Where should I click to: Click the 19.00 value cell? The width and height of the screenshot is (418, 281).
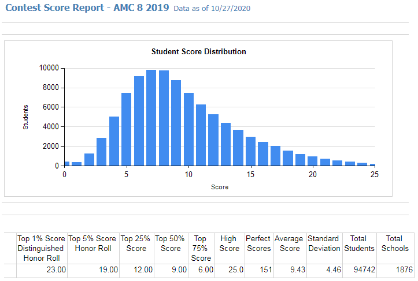click(93, 271)
